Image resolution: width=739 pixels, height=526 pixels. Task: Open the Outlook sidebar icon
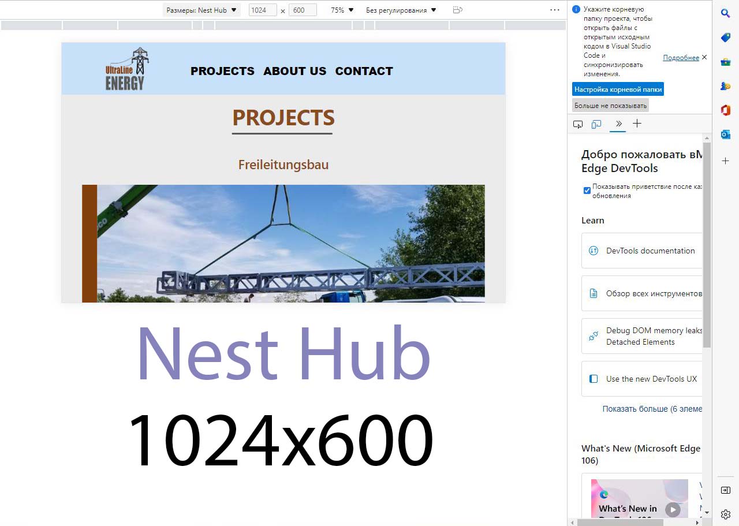726,135
